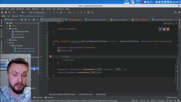Image resolution: width=181 pixels, height=102 pixels.
Task: Toggle Commit tool window stripe button
Action: (x=1, y=33)
